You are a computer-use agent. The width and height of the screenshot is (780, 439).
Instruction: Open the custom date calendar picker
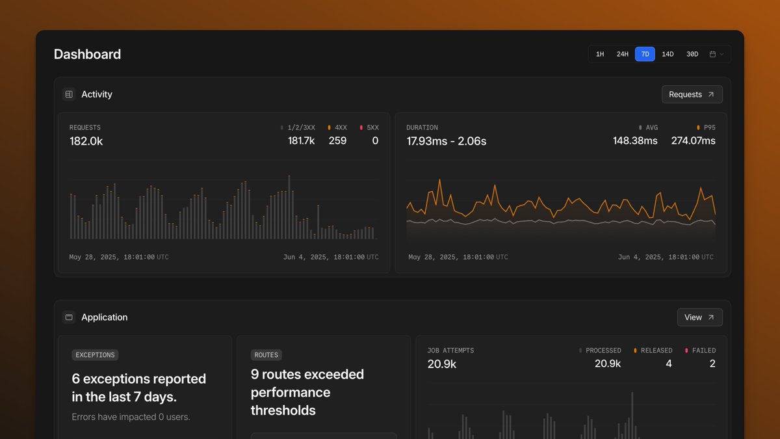[x=716, y=54]
